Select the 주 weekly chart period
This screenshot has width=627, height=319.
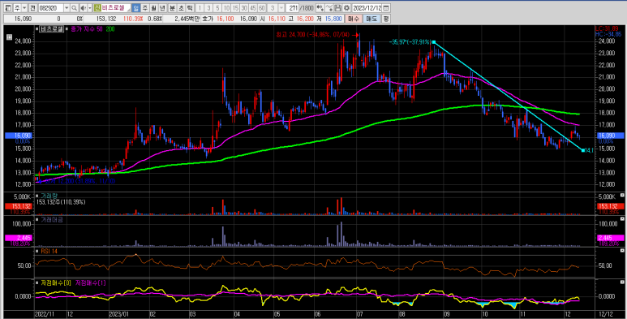[x=145, y=8]
